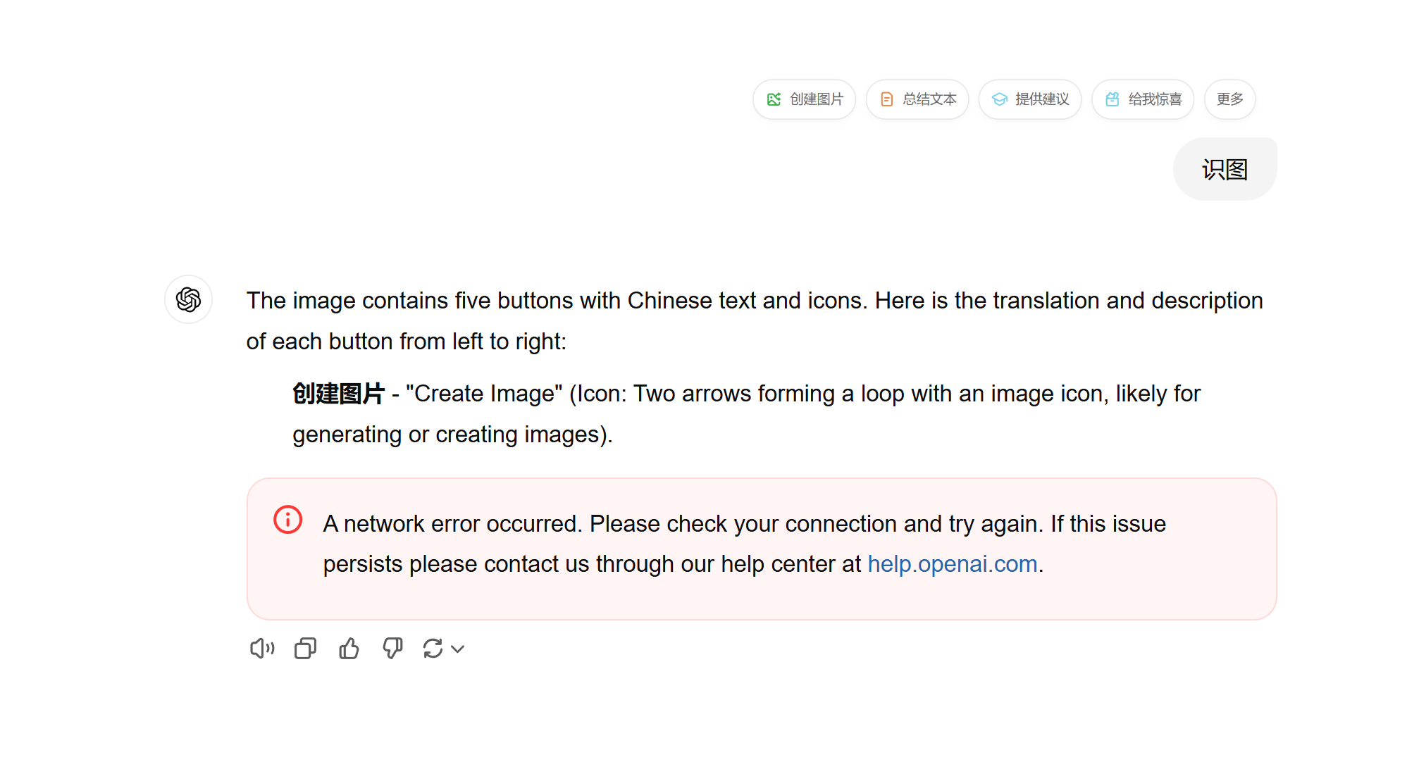Select the 创建图片 suggestion button

coord(805,99)
